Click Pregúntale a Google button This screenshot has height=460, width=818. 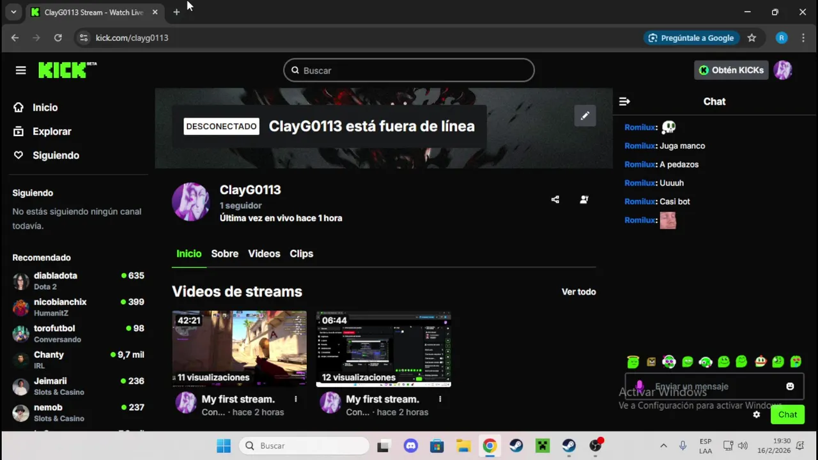click(x=691, y=38)
